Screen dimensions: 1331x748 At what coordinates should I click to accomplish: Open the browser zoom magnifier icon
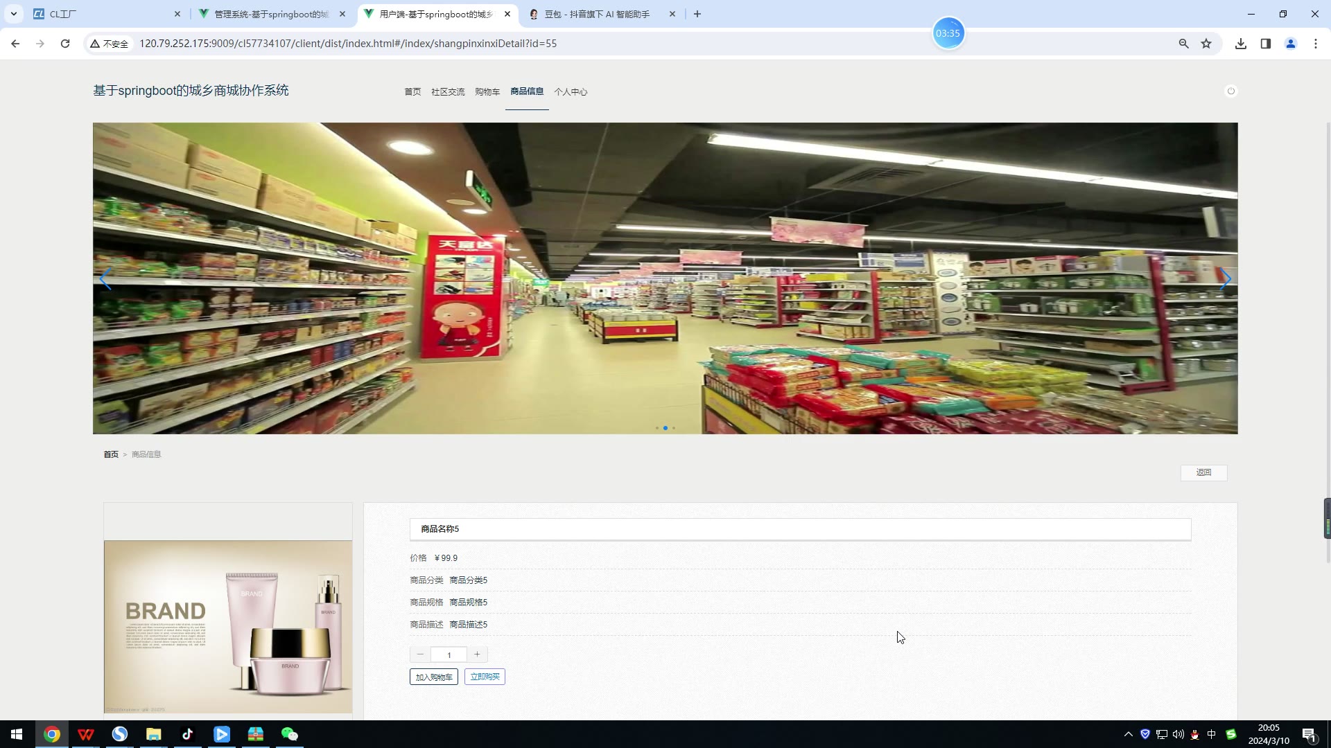(1183, 44)
